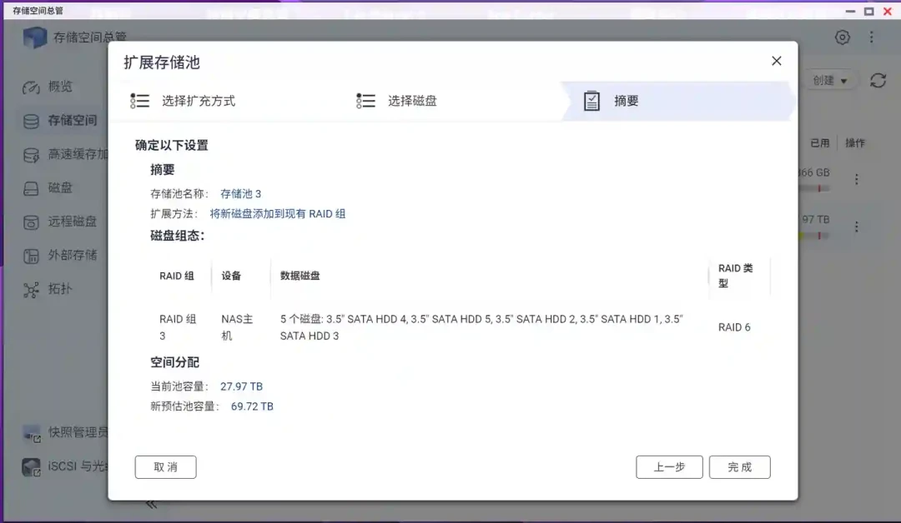Click the 快照管理员 shortcut icon
Viewport: 901px width, 523px height.
point(32,434)
